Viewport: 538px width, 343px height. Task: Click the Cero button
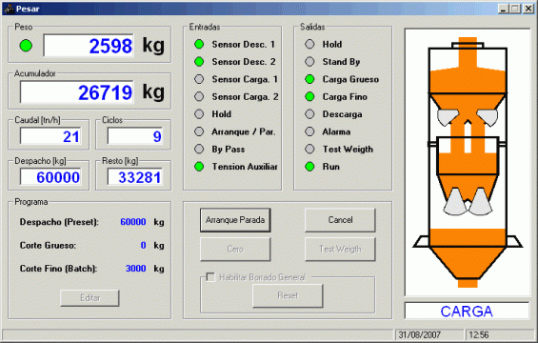coord(235,249)
